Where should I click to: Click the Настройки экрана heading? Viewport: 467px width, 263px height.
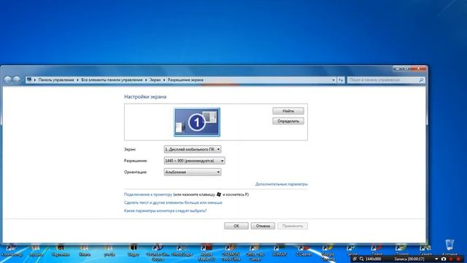[x=145, y=96]
